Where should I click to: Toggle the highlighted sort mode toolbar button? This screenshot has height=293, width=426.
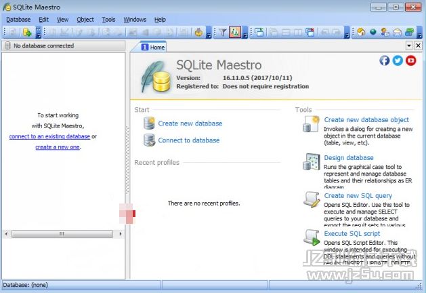click(235, 33)
